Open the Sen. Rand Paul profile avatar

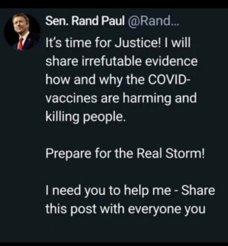[x=22, y=31]
